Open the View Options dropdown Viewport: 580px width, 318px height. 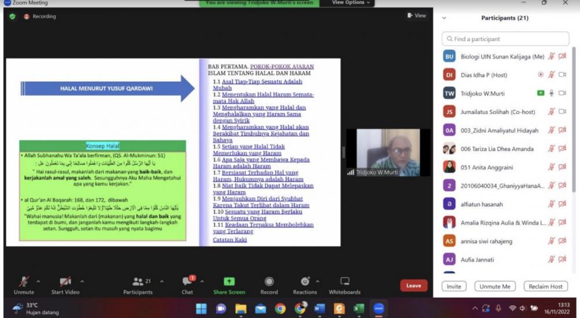pyautogui.click(x=352, y=3)
